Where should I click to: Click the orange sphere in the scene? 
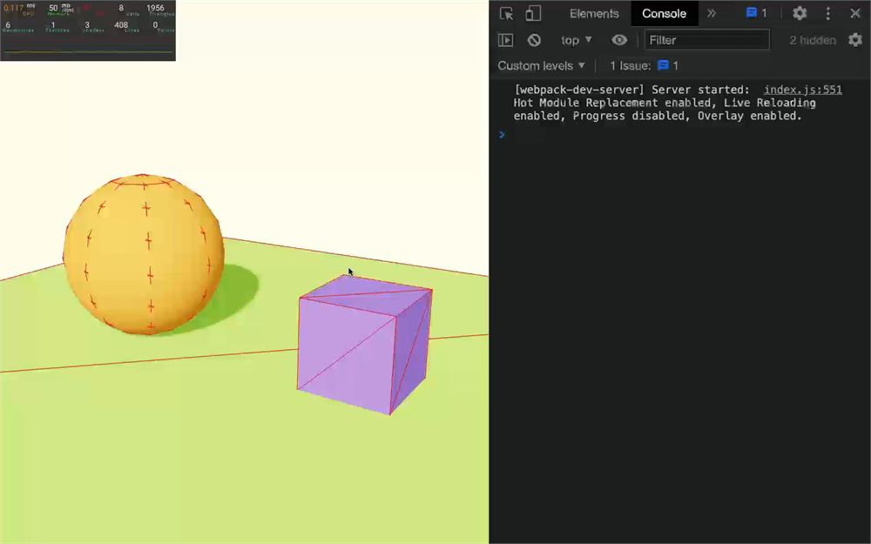pos(144,254)
